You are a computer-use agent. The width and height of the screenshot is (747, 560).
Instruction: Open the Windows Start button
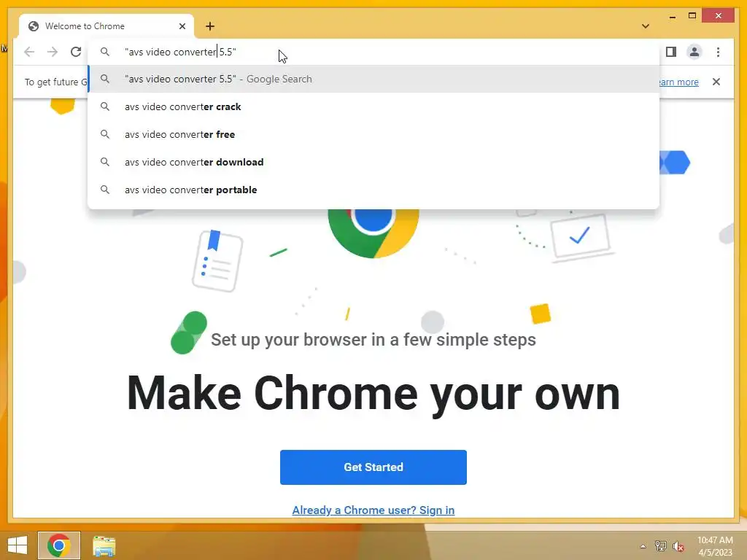(18, 545)
